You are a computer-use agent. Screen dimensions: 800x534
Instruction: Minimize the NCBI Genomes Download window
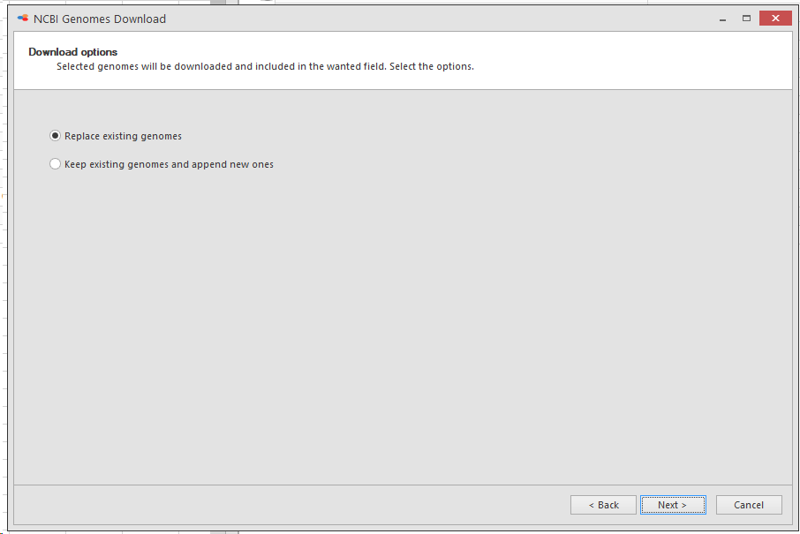coord(722,19)
